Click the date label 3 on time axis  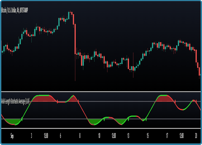point(32,136)
